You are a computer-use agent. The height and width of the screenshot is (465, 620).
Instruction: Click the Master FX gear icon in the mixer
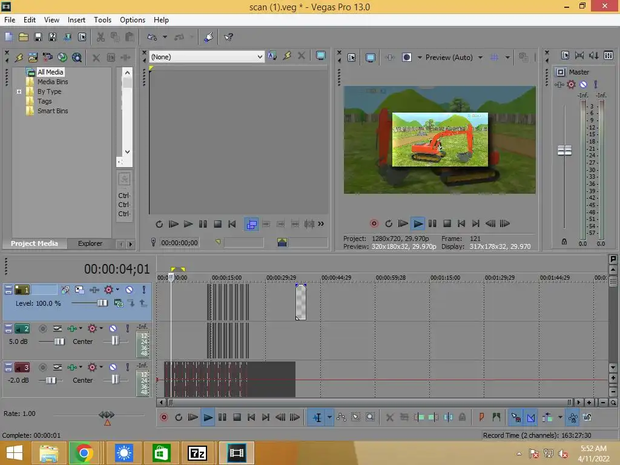tap(571, 84)
